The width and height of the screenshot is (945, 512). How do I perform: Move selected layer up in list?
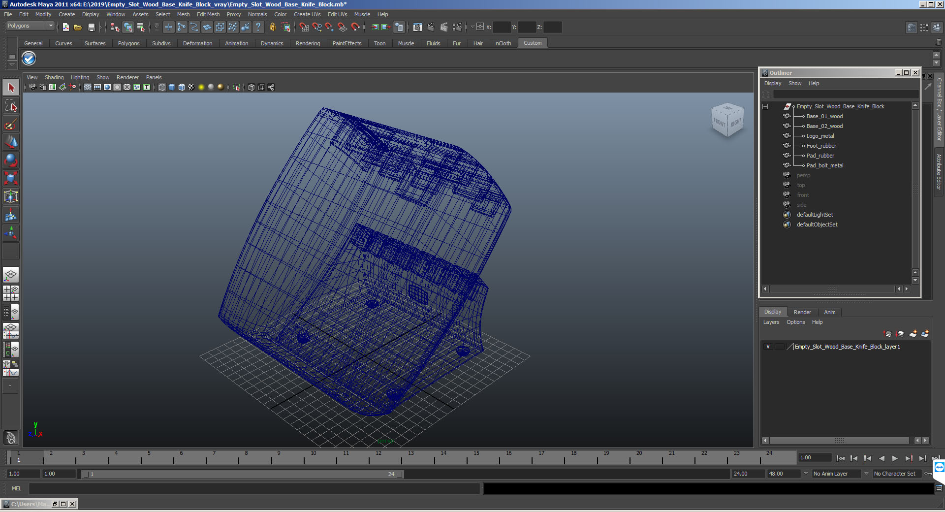tap(888, 334)
